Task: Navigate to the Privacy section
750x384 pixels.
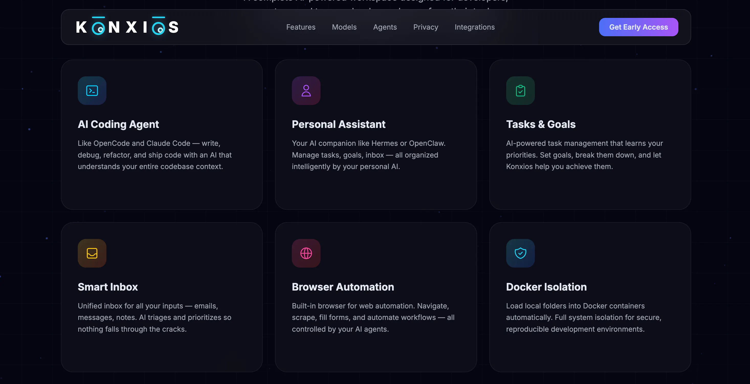Action: [426, 27]
